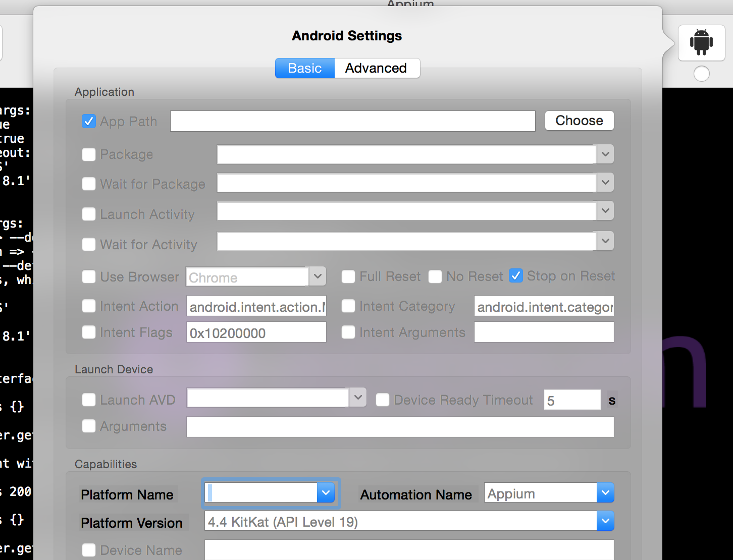Enable the Package checkbox

click(x=89, y=154)
